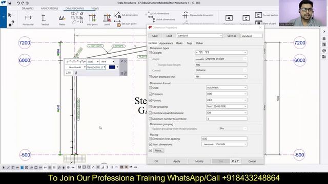Image resolution: width=328 pixels, height=184 pixels.
Task: Click Flip outside dimension tool
Action: click(198, 15)
